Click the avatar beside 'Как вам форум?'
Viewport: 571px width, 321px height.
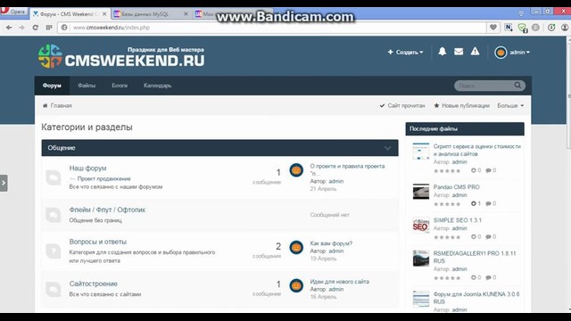click(x=296, y=247)
